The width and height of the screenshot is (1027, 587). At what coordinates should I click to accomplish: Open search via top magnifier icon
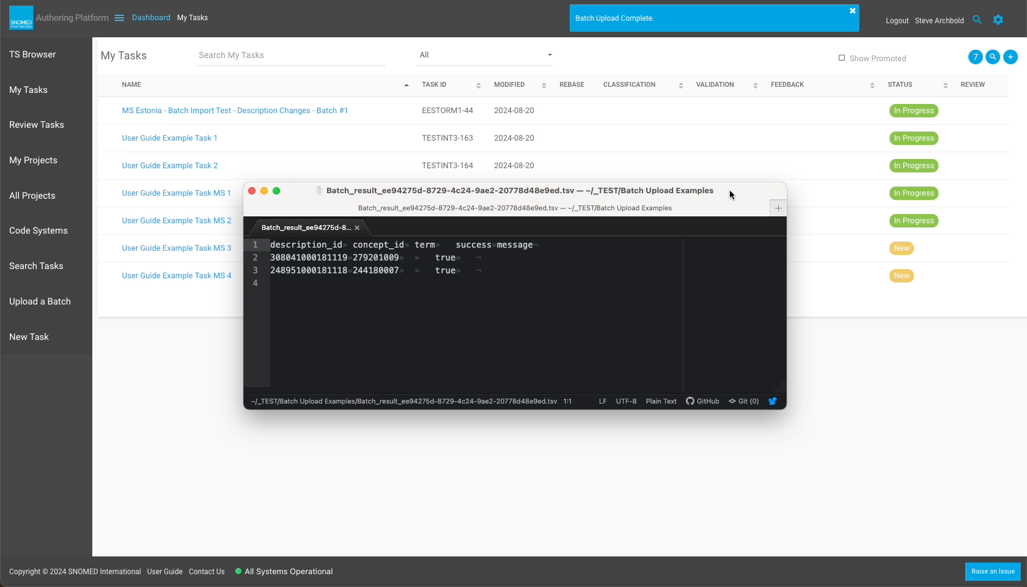click(977, 20)
